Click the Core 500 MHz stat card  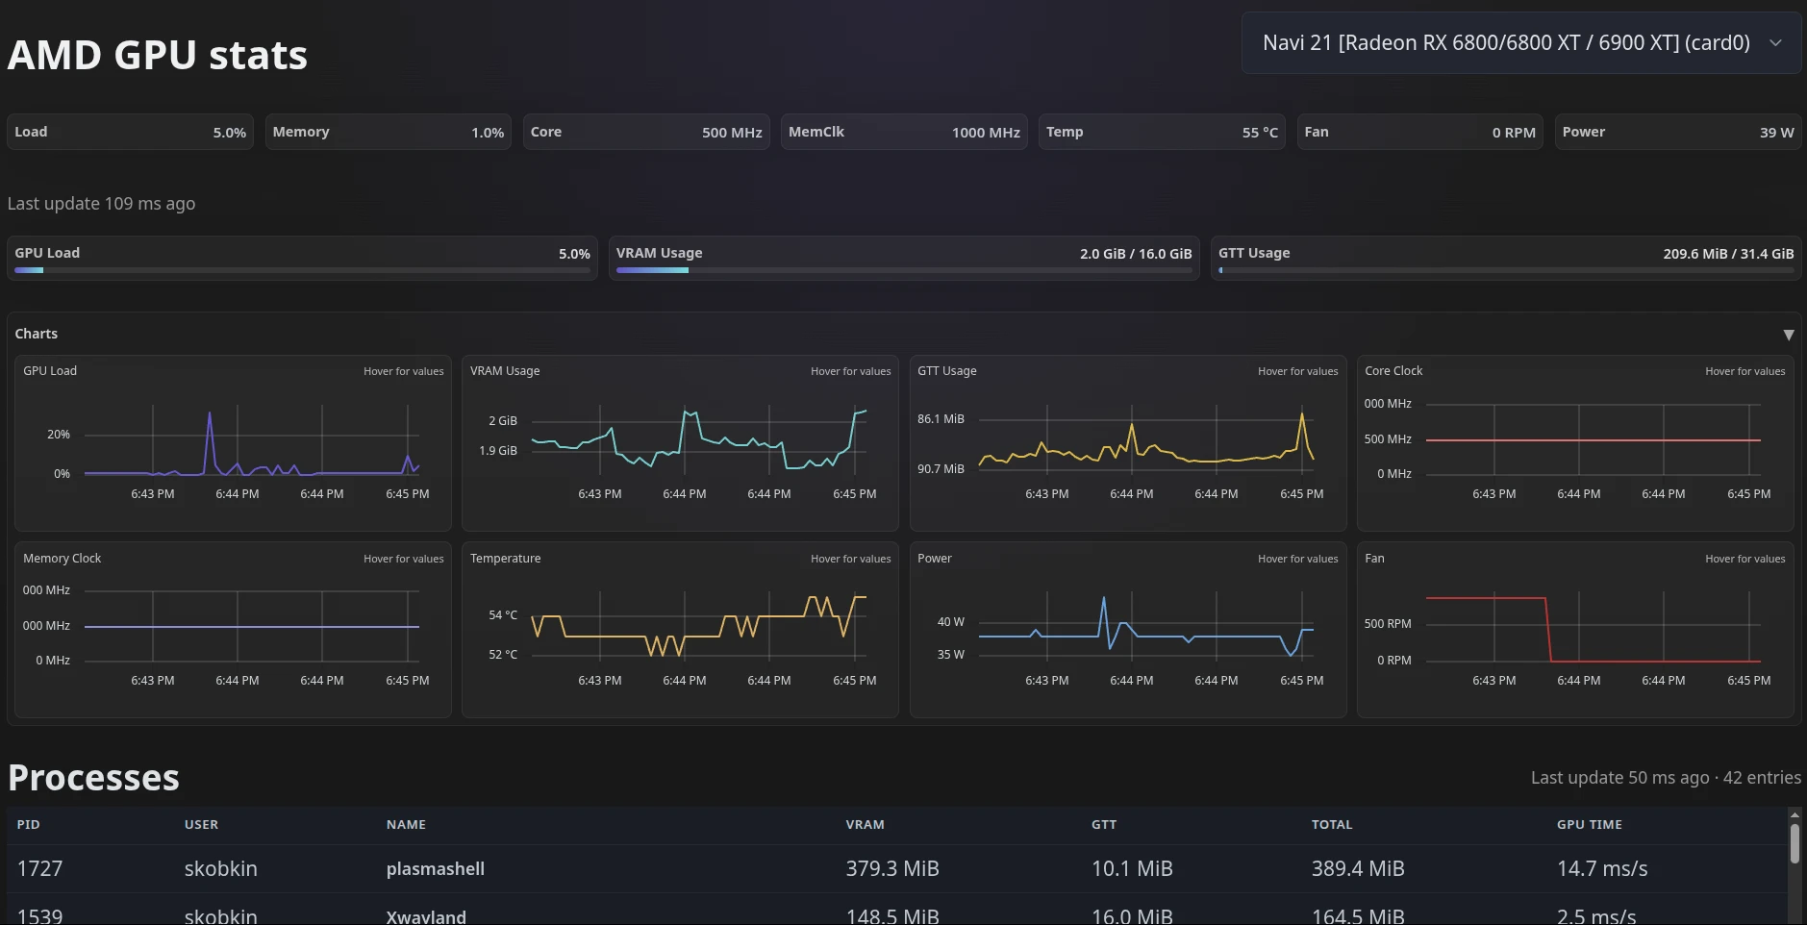click(x=646, y=132)
